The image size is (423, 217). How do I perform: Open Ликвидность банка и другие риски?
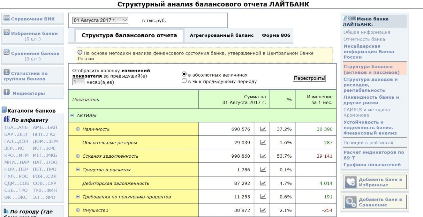(x=371, y=100)
